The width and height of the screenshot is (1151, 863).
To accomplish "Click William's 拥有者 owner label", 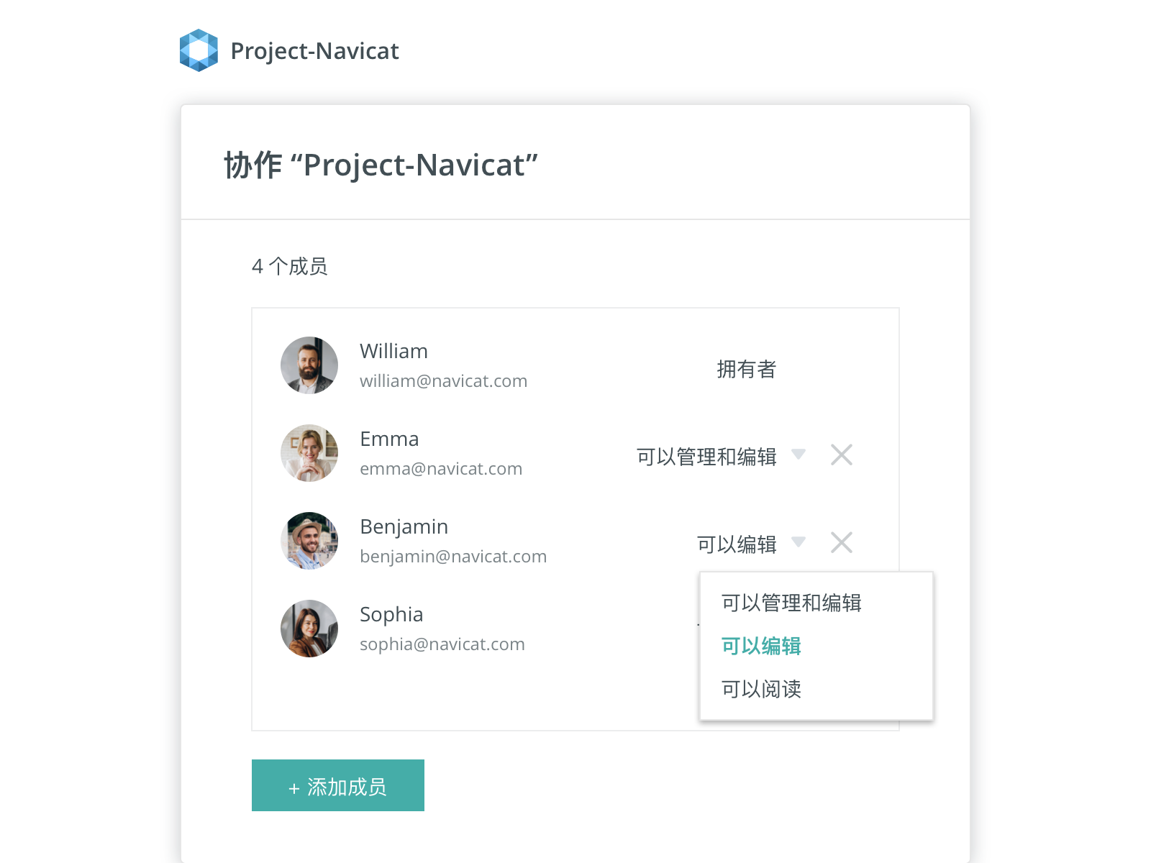I will [747, 369].
